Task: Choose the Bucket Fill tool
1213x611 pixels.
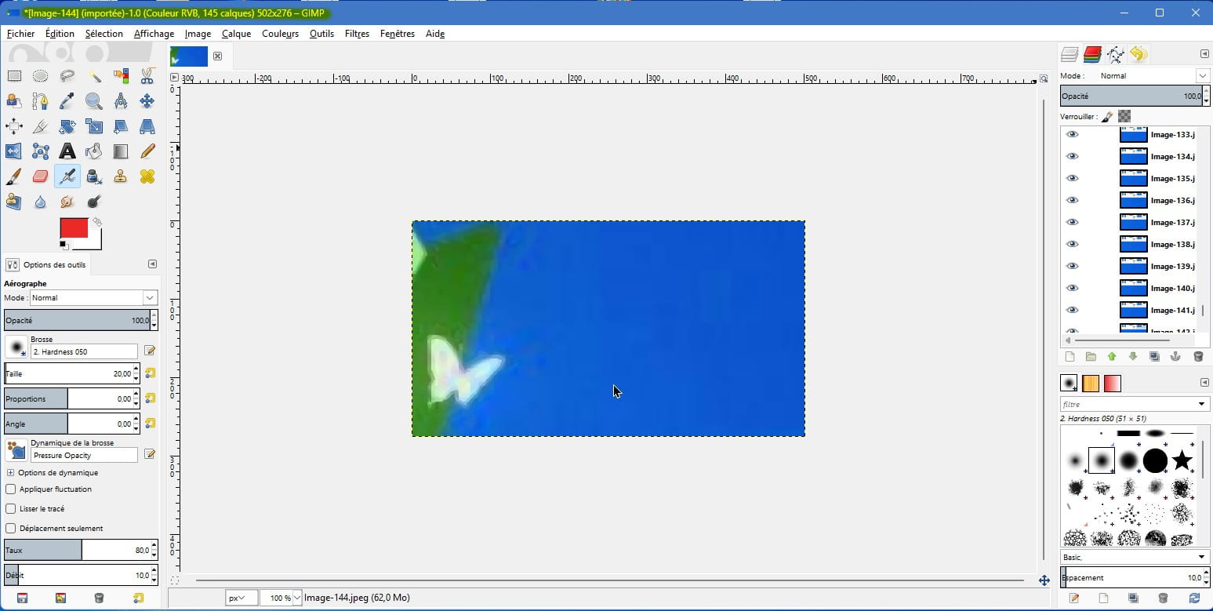Action: coord(94,151)
